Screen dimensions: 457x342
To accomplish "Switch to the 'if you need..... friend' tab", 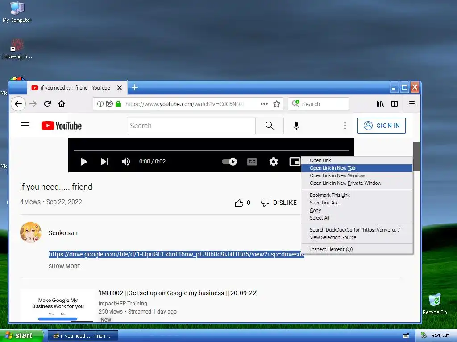I will pos(75,88).
